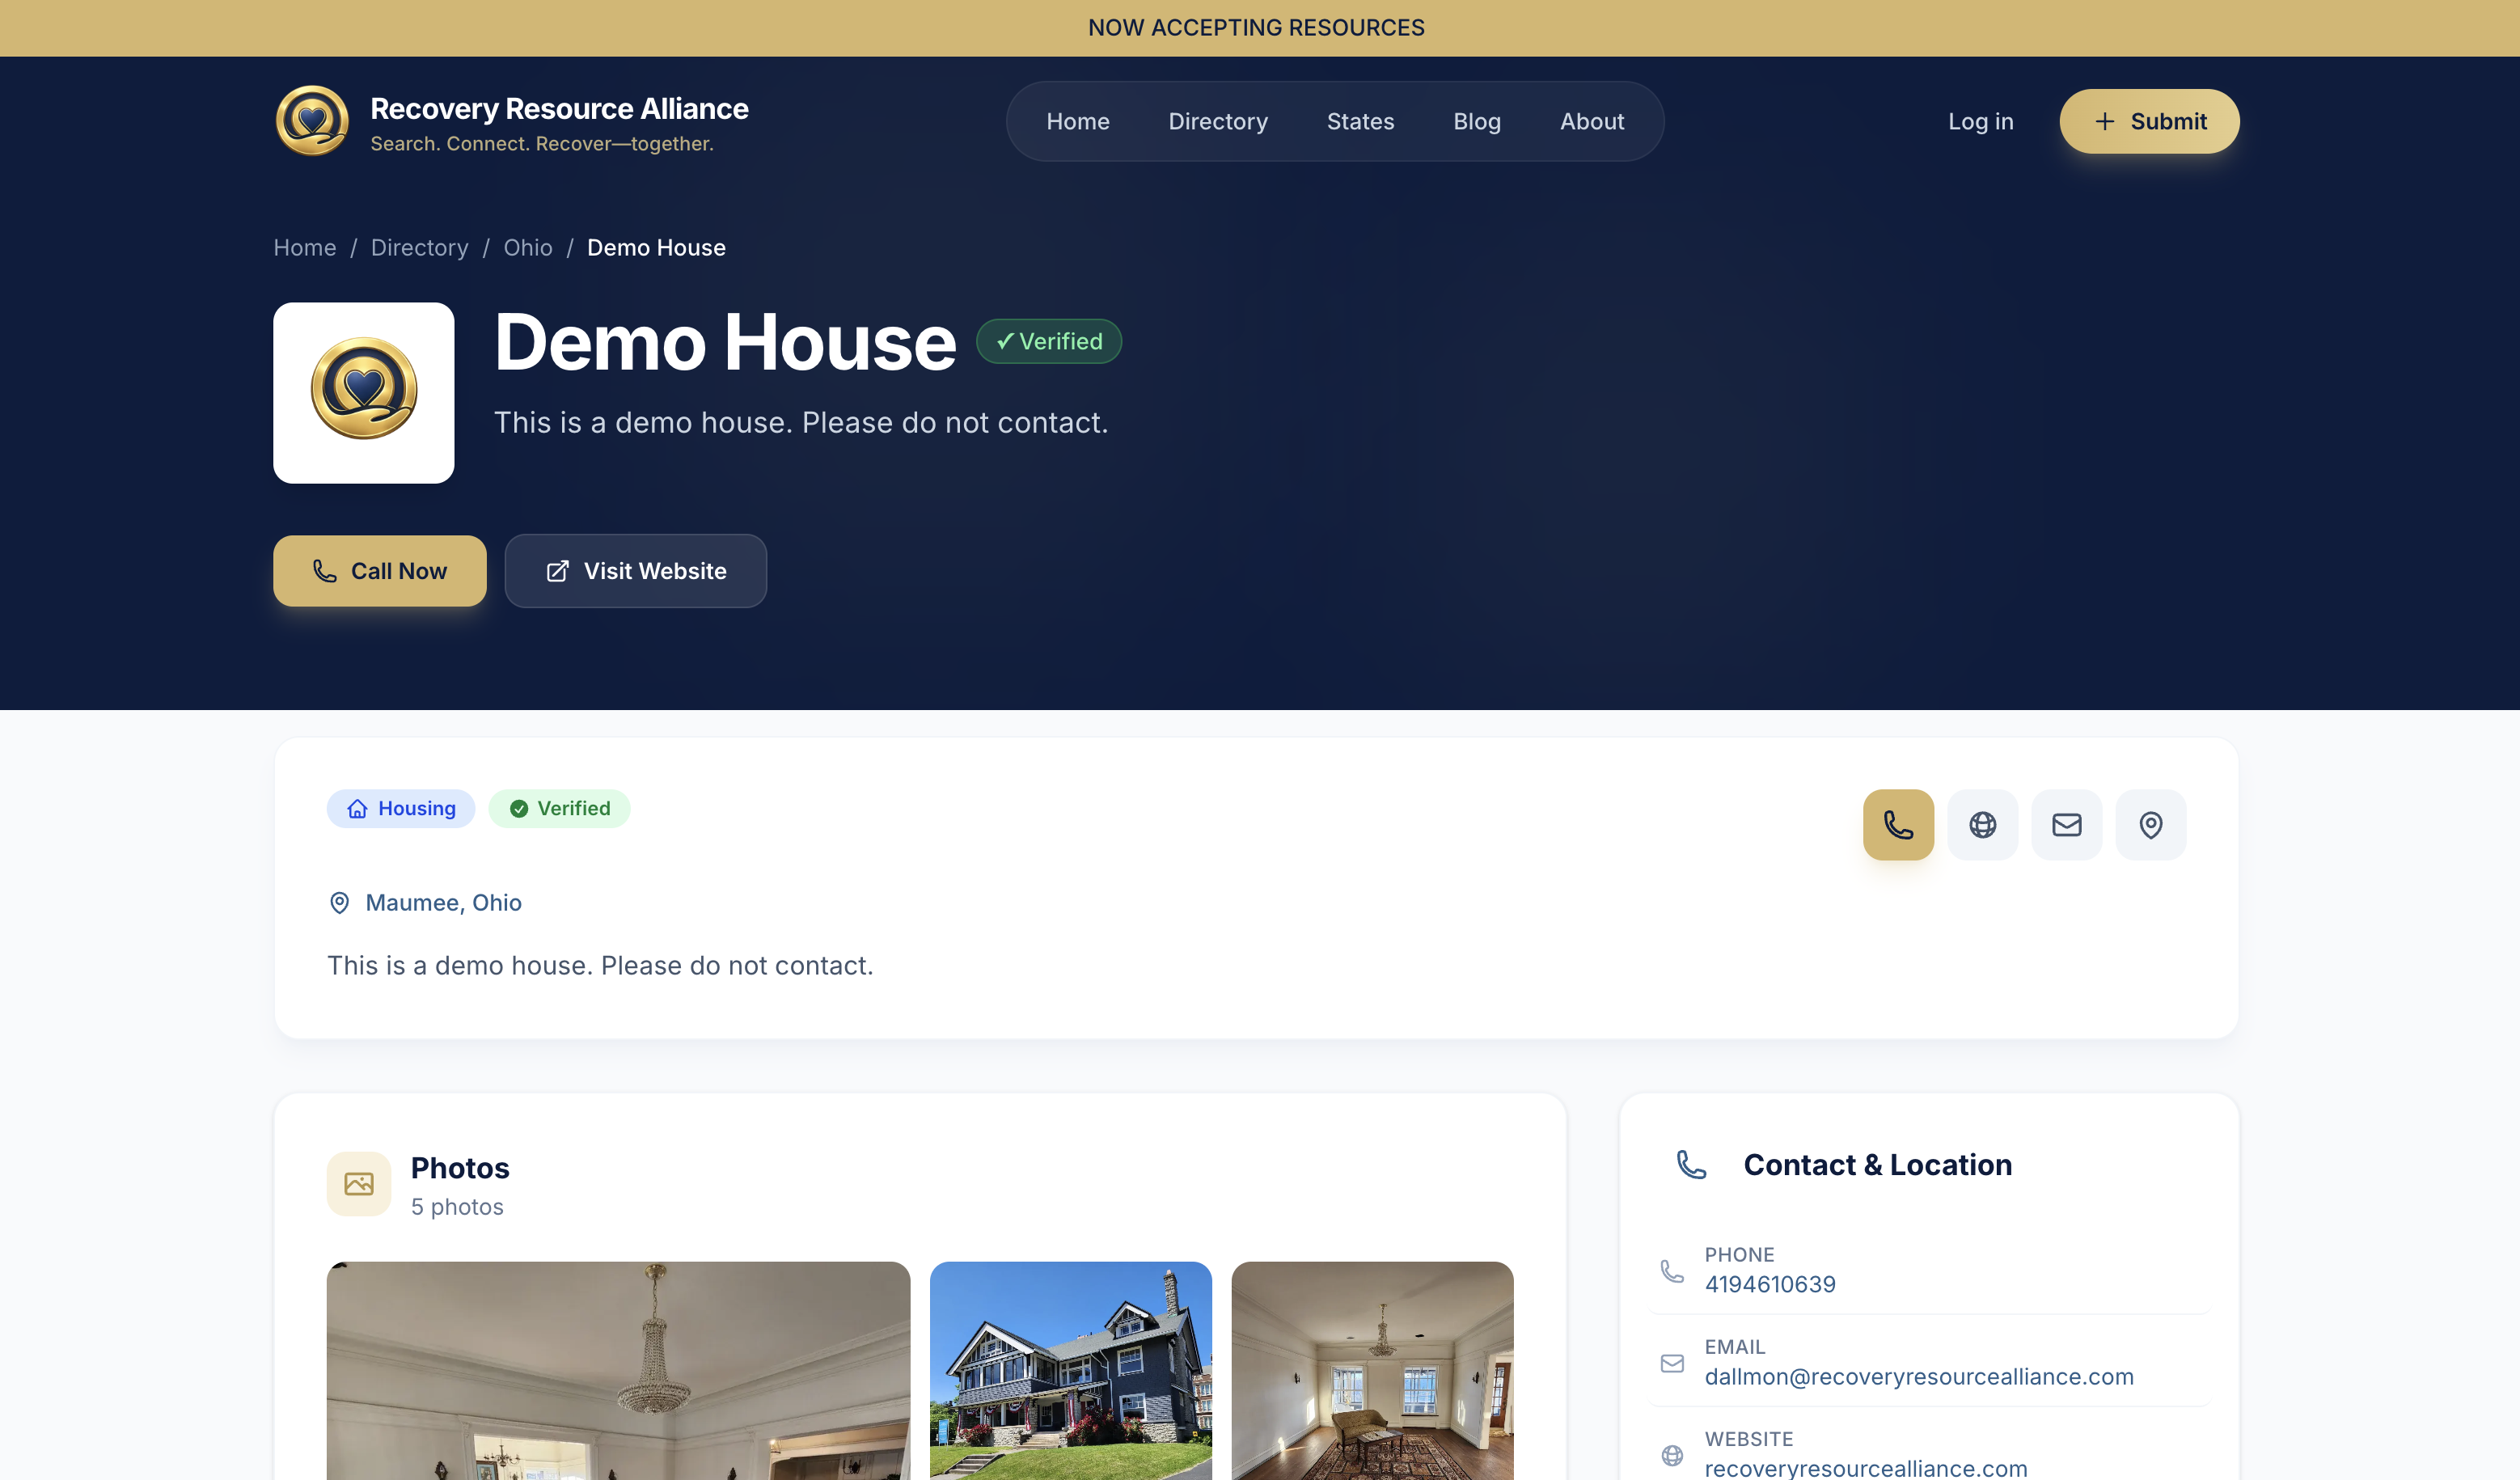The height and width of the screenshot is (1480, 2520).
Task: Click the Submit button in header
Action: tap(2148, 121)
